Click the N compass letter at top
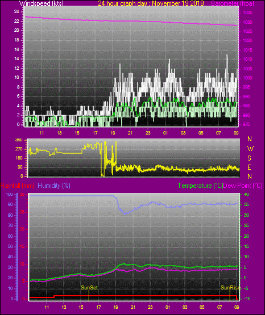Image resolution: width=265 pixels, height=315 pixels. pos(250,139)
